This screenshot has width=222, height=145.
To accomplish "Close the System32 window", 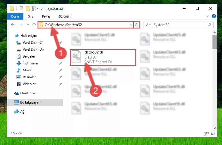I will tap(210, 8).
